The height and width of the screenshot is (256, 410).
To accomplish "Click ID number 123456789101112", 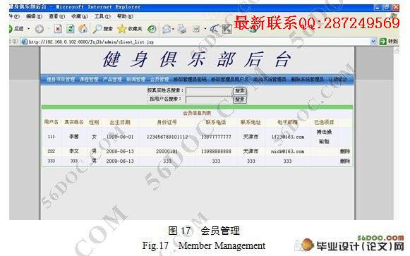I will tap(167, 137).
